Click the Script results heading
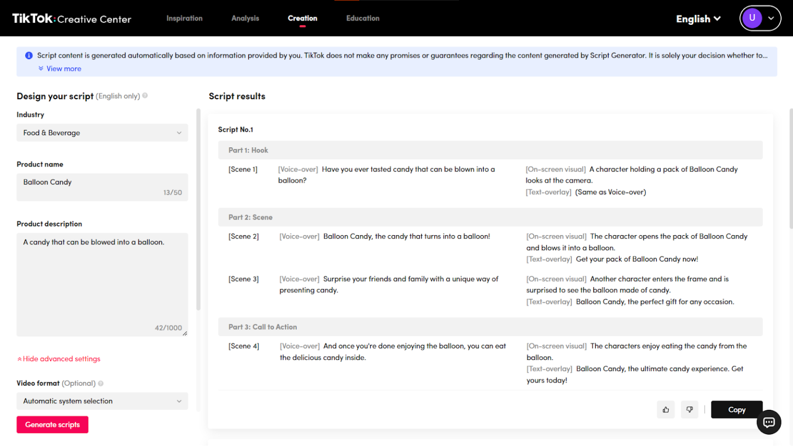The height and width of the screenshot is (447, 793). point(237,96)
